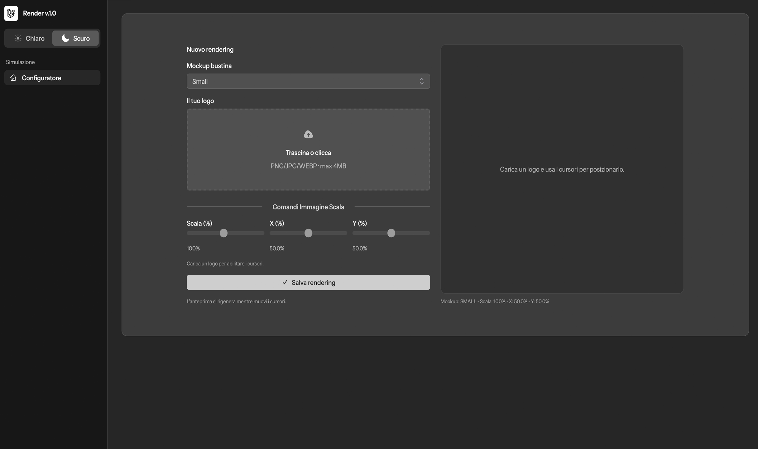The width and height of the screenshot is (758, 449).
Task: Click Trascina o clicca upload area
Action: coord(308,153)
